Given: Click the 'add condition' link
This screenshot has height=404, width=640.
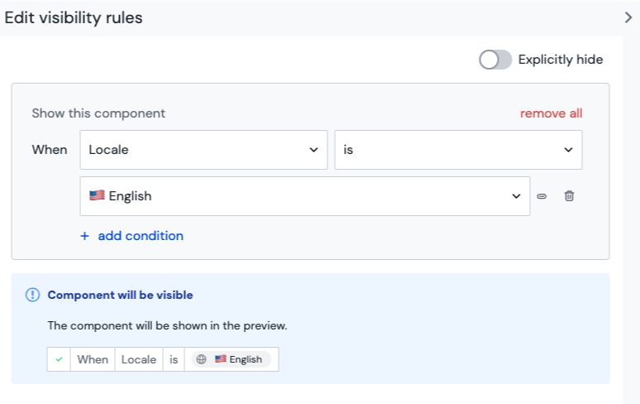Looking at the screenshot, I should click(141, 236).
